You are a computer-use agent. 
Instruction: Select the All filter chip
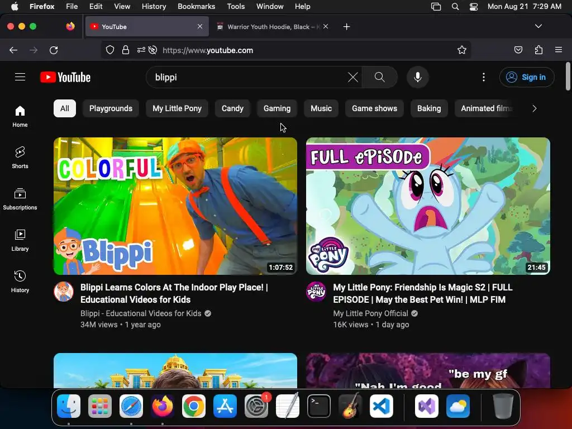65,108
